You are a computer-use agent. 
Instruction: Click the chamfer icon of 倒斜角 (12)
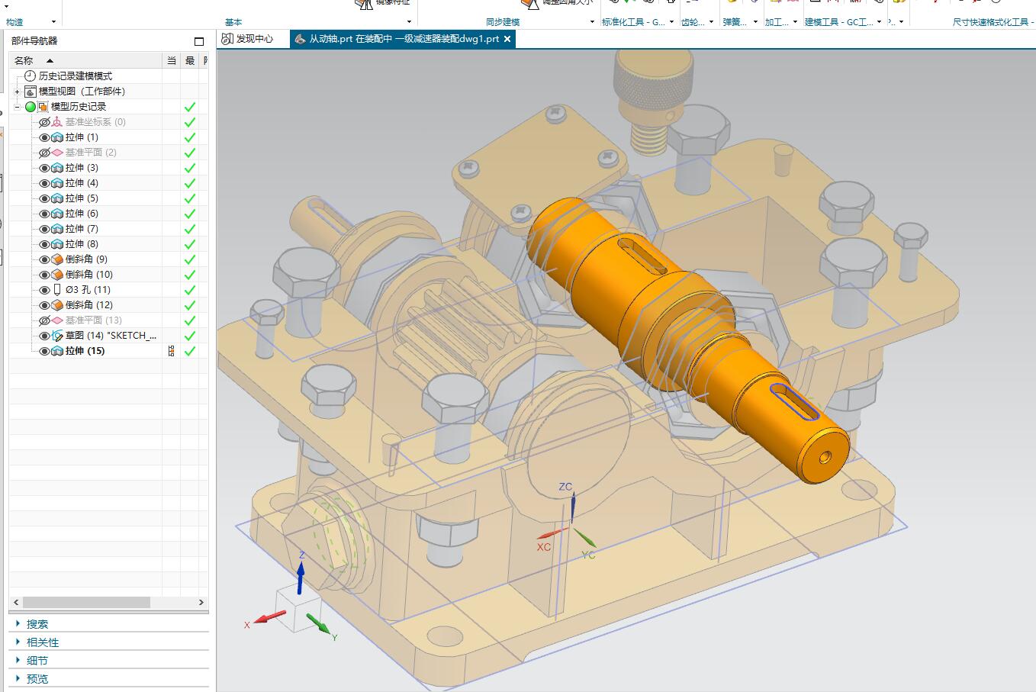(x=57, y=305)
